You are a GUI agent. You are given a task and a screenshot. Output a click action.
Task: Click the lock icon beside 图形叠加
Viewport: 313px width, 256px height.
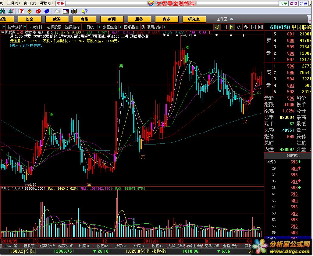point(143,27)
